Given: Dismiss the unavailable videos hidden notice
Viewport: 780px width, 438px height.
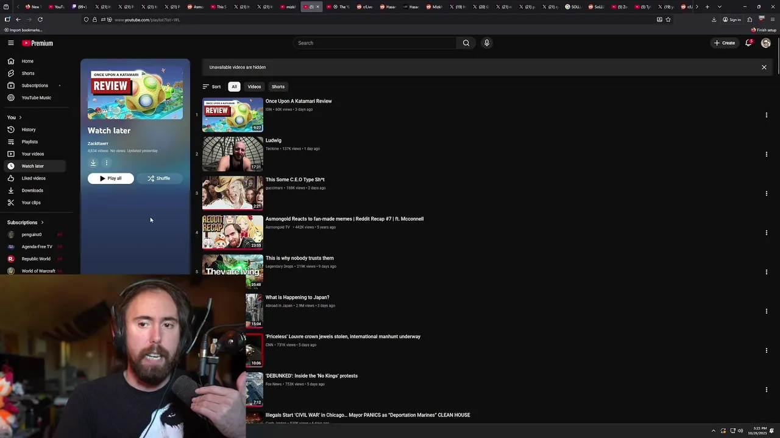Looking at the screenshot, I should point(764,68).
